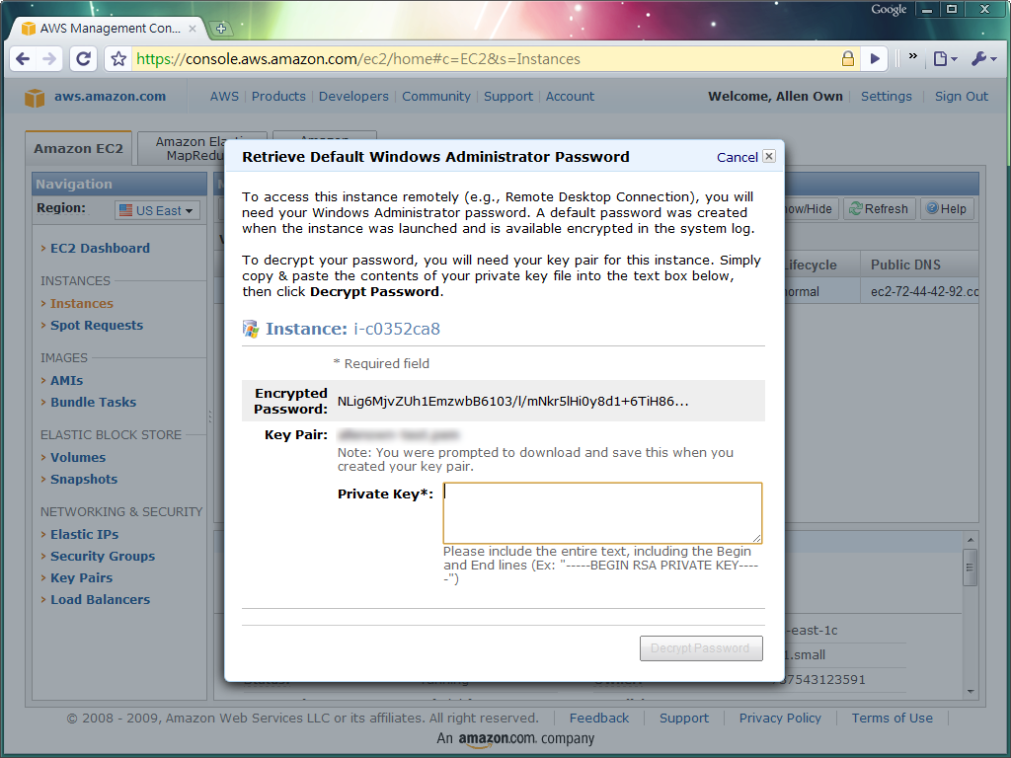
Task: Select the Amazon EC2 tab
Action: point(78,148)
